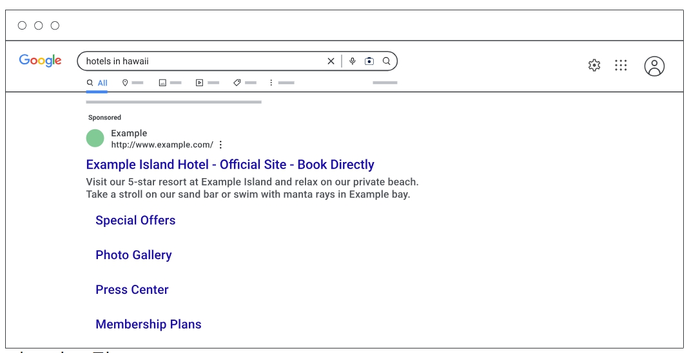
Task: Click the Tools placeholder at right of tabs
Action: [385, 82]
